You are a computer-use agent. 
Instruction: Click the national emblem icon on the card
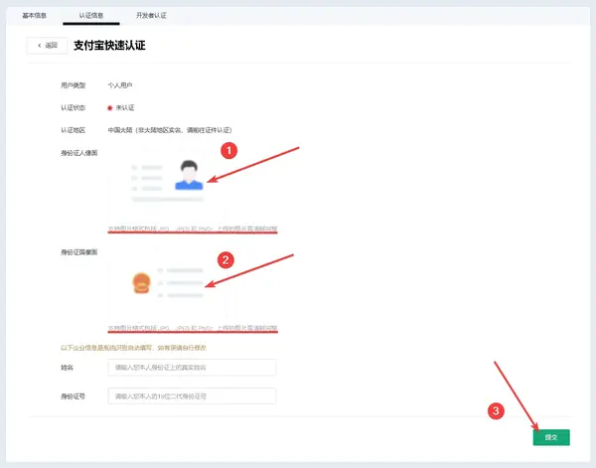point(141,283)
